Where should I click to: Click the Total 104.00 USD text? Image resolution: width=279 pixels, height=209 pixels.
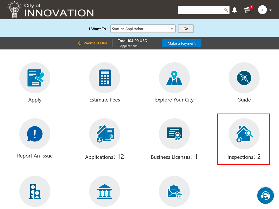pos(133,41)
